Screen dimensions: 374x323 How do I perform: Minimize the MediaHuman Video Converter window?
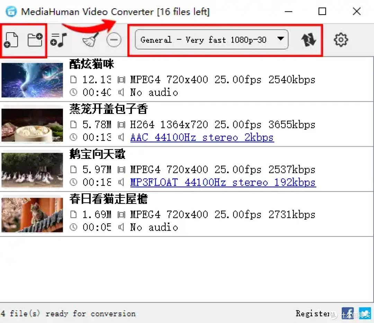click(x=288, y=11)
